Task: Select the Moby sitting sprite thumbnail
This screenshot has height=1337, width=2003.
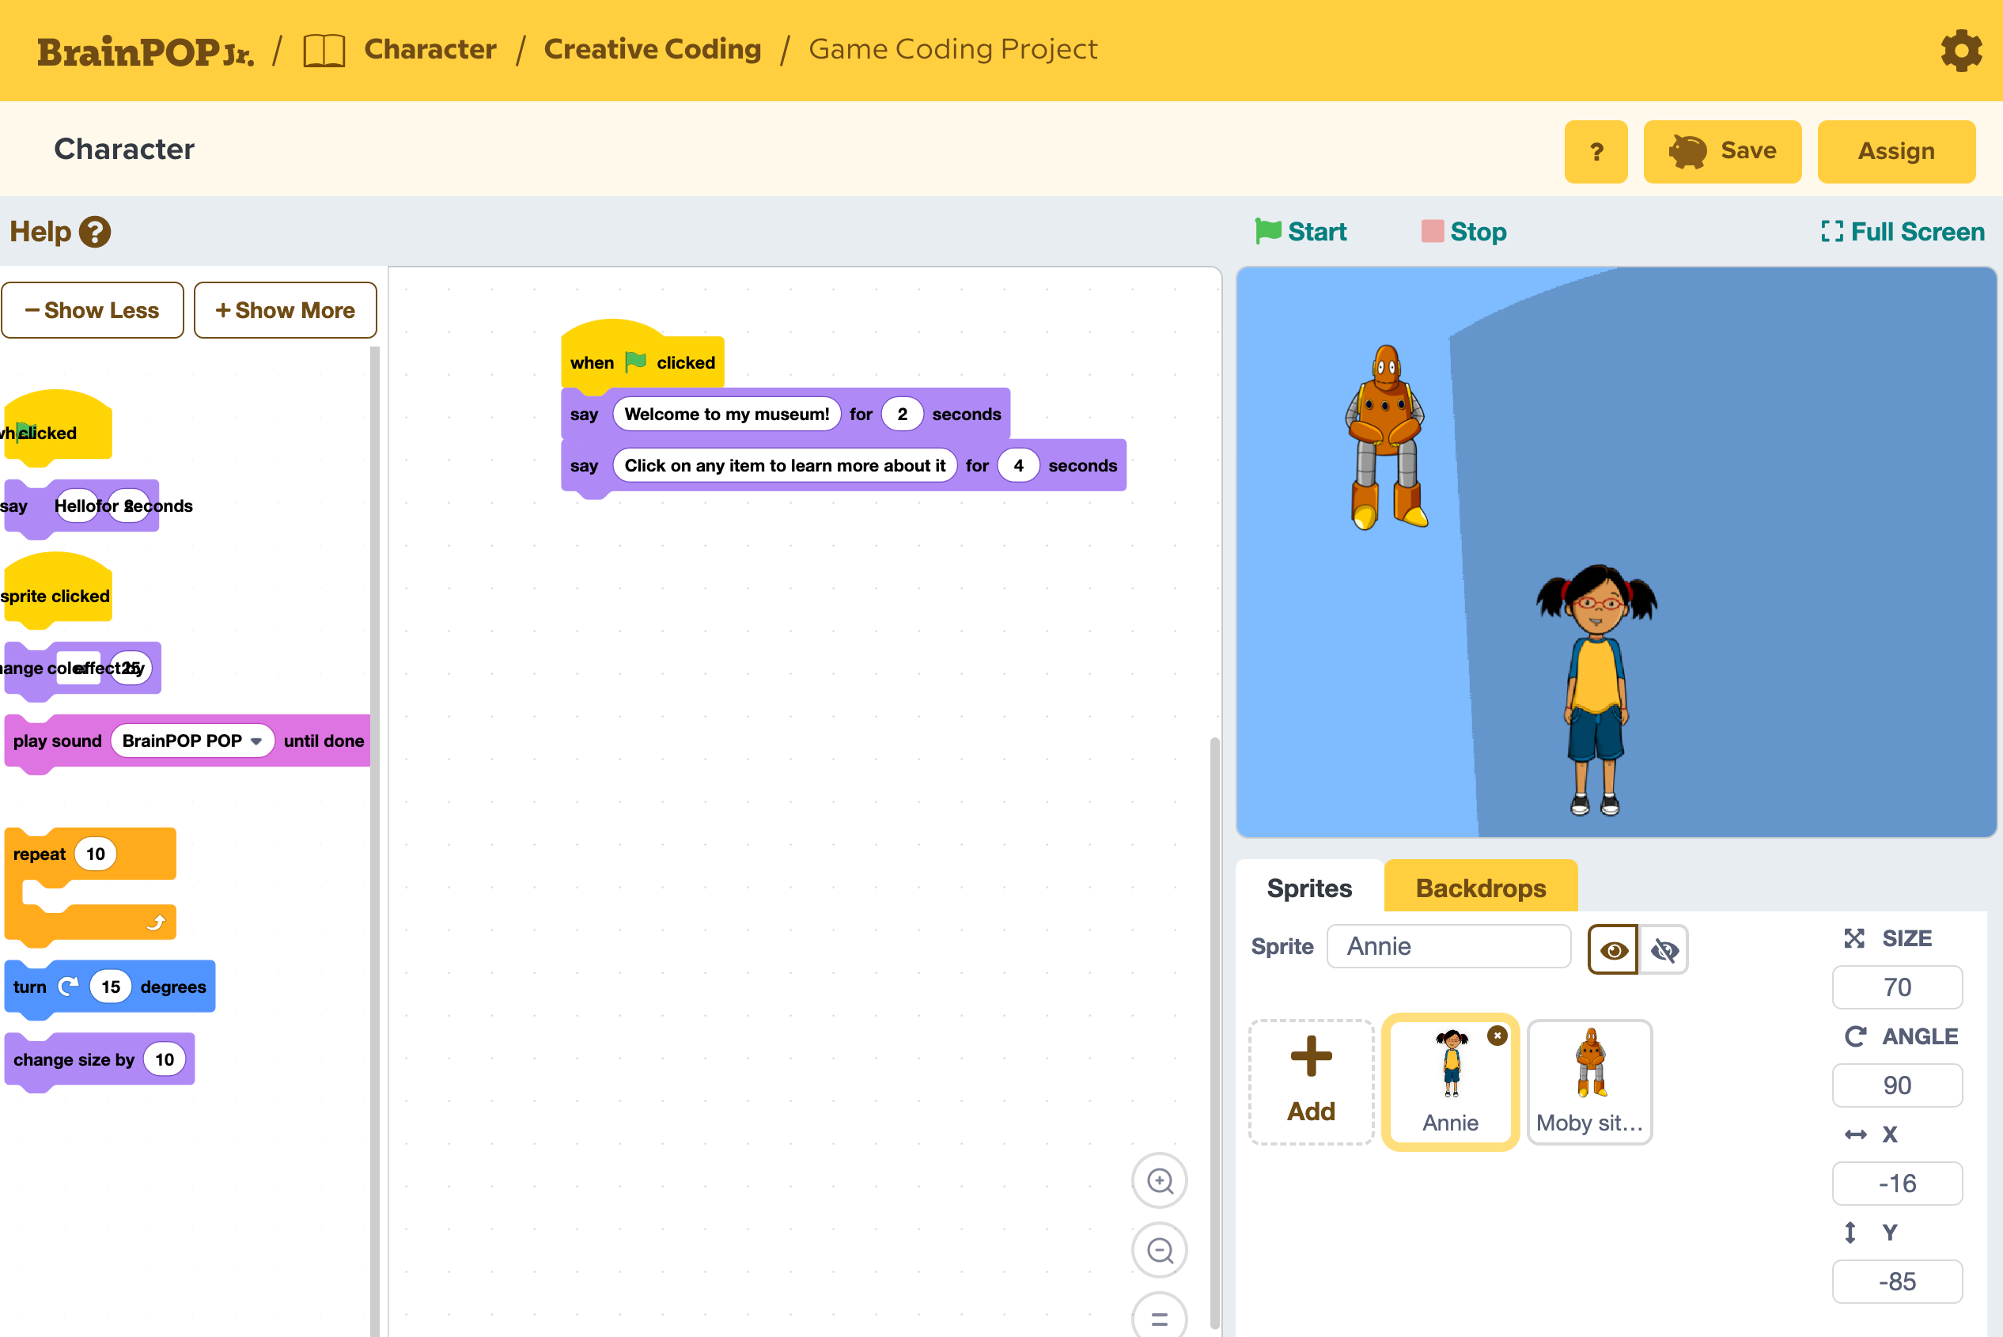Action: tap(1589, 1081)
